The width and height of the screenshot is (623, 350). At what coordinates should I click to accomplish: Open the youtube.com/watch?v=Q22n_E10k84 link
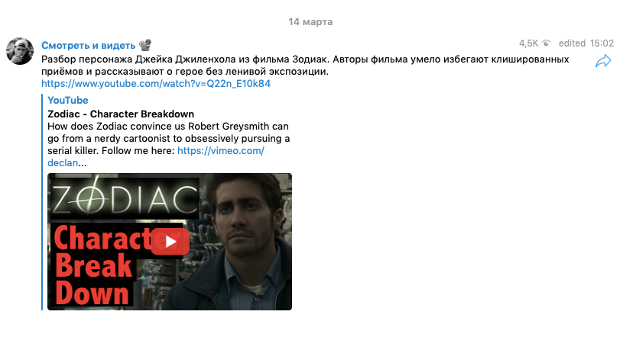[156, 84]
